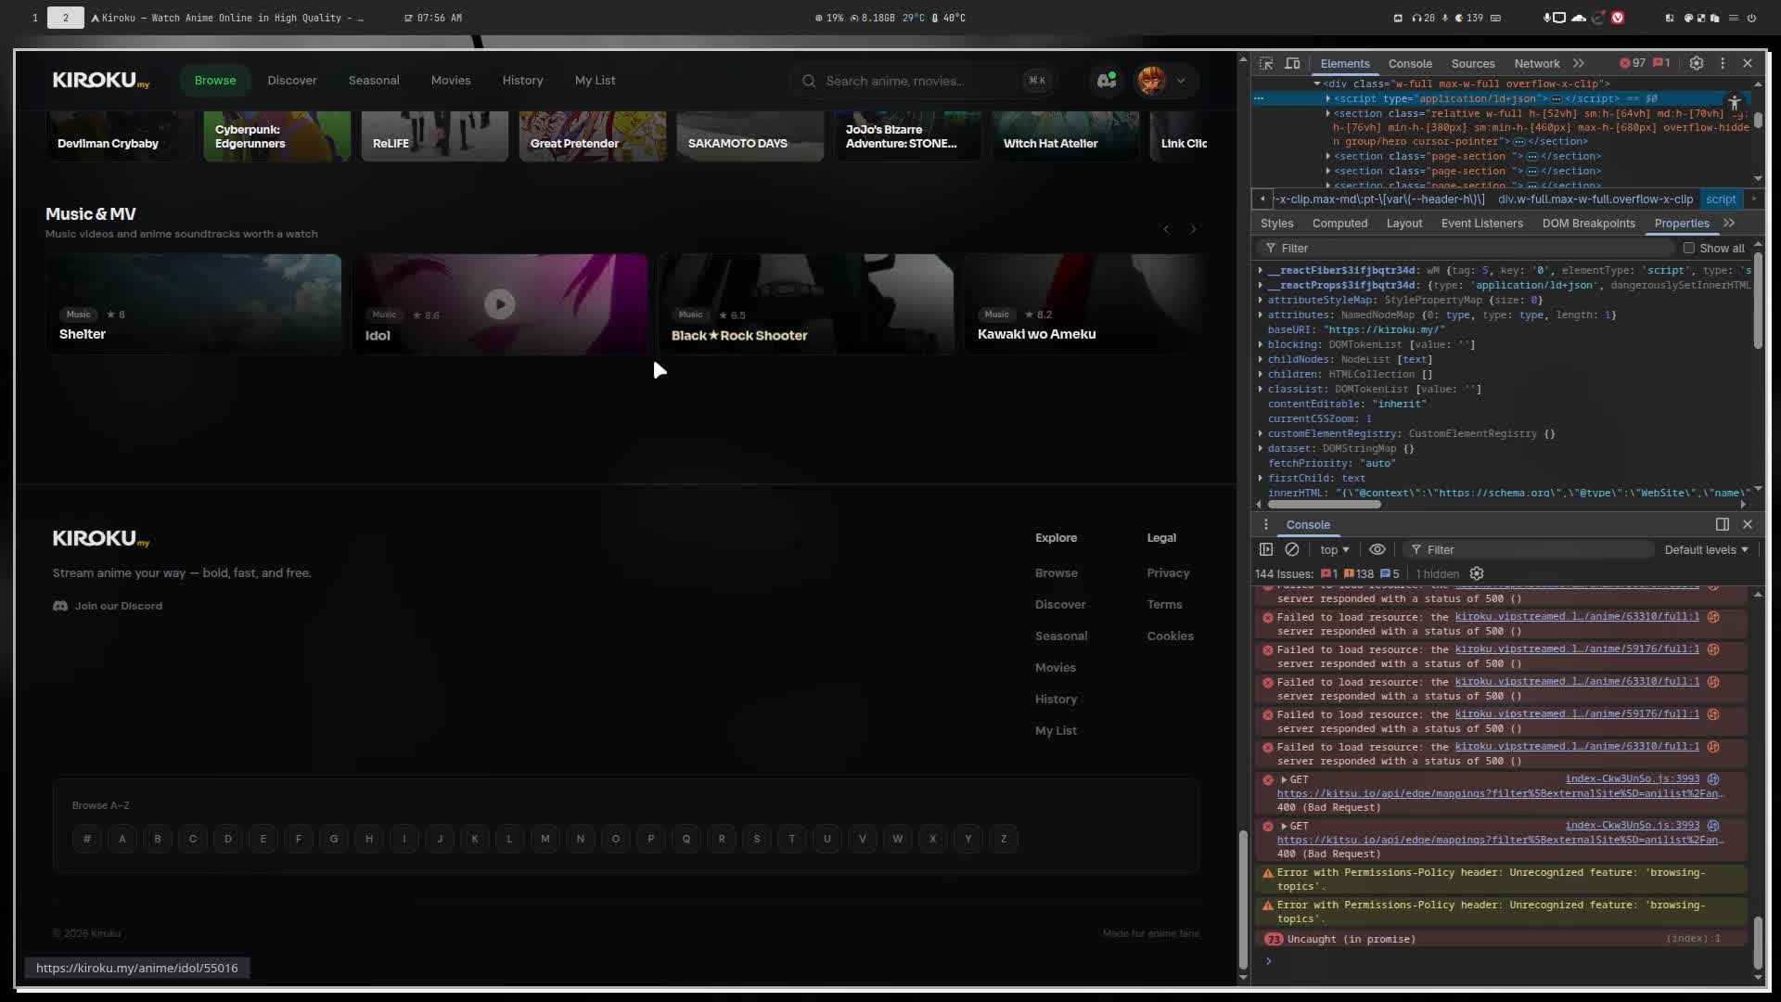Click the Discord icon in the site header
The height and width of the screenshot is (1002, 1781).
[x=1107, y=81]
